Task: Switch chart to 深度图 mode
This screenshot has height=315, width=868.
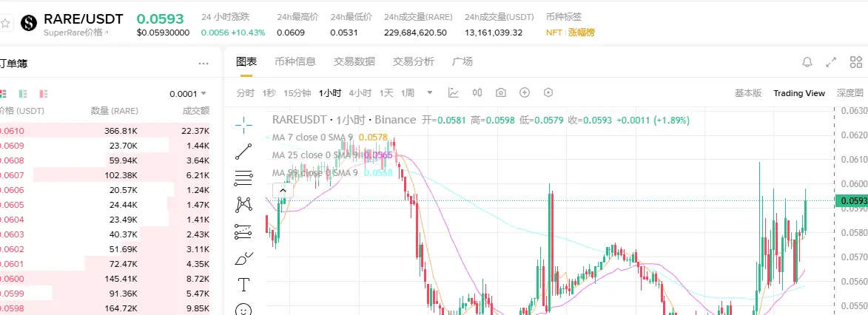Action: 850,93
